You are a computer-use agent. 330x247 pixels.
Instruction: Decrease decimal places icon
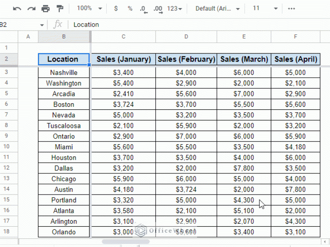pos(143,9)
